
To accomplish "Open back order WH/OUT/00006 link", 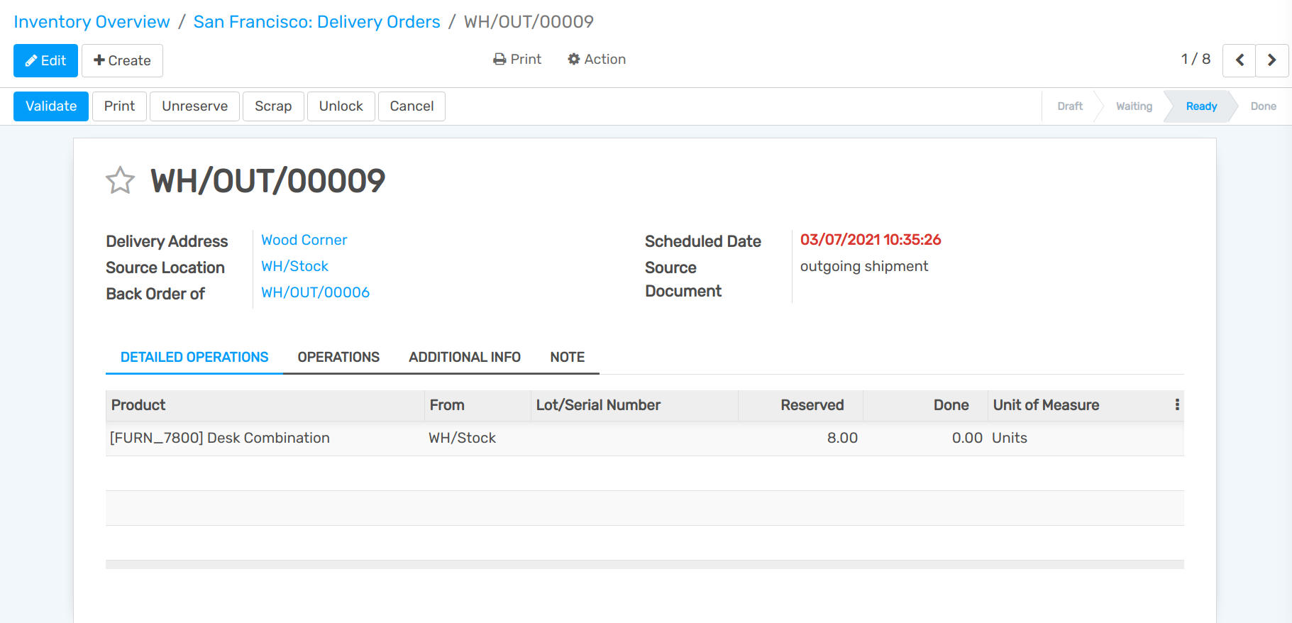I will click(315, 292).
